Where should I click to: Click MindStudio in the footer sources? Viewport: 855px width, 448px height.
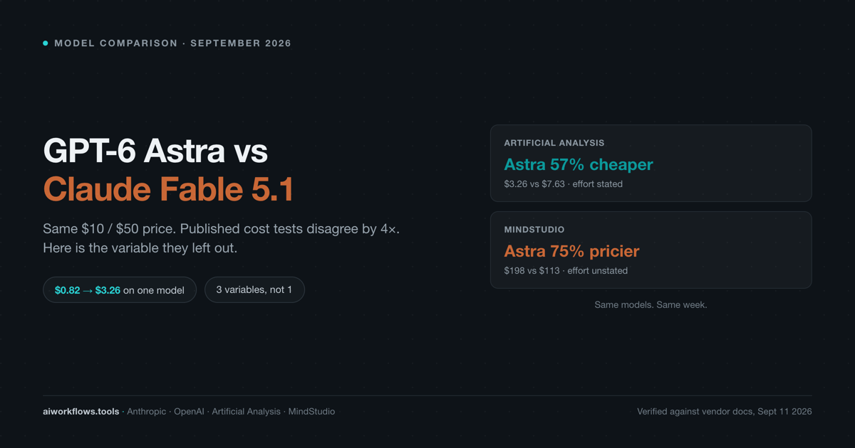pyautogui.click(x=311, y=412)
